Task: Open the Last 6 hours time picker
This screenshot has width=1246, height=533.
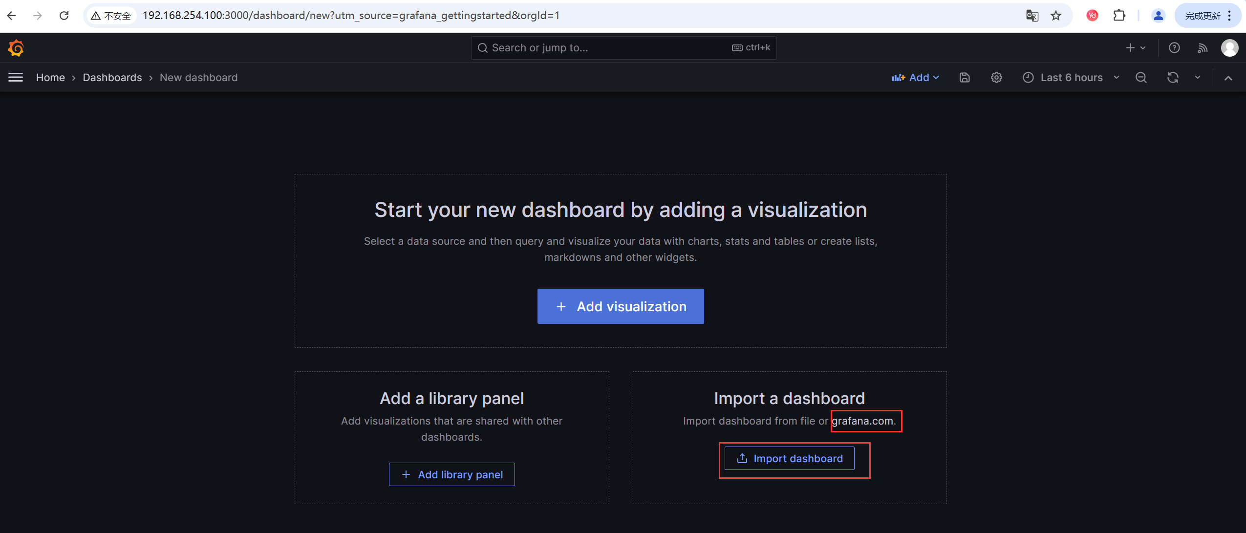Action: tap(1071, 77)
